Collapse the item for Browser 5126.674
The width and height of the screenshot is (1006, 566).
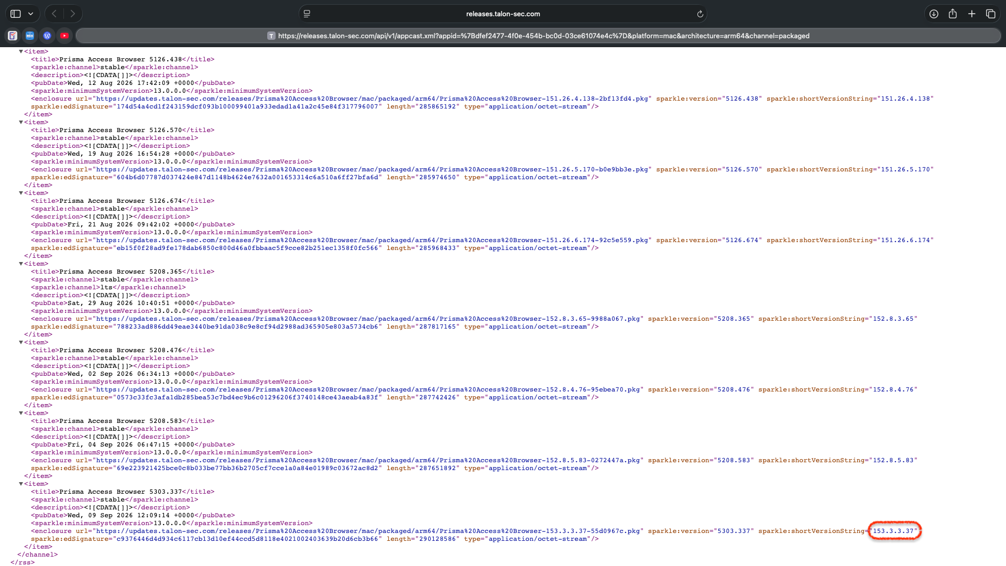(x=21, y=193)
